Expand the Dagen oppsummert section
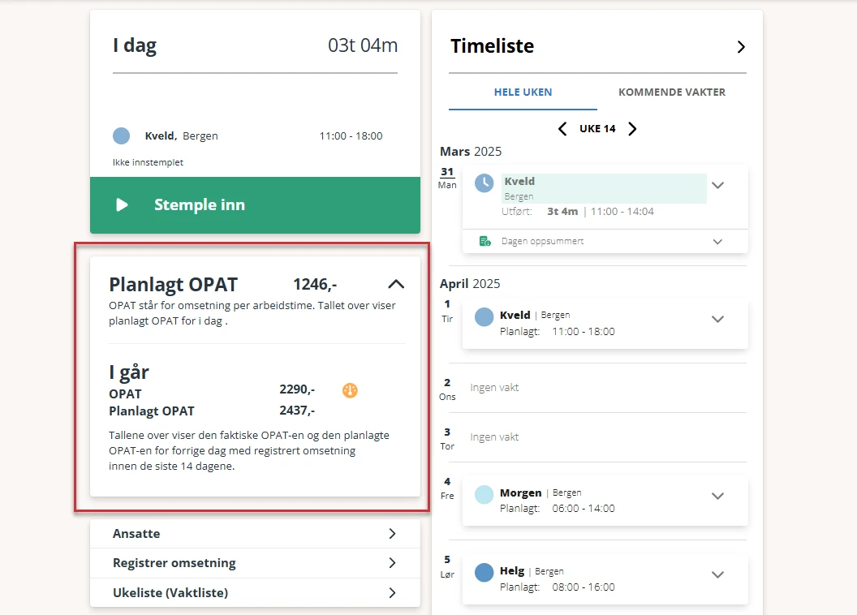857x615 pixels. point(717,242)
